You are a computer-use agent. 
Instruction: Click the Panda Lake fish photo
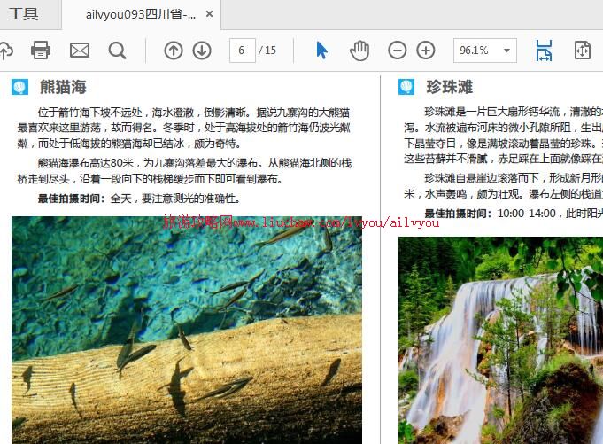[187, 330]
